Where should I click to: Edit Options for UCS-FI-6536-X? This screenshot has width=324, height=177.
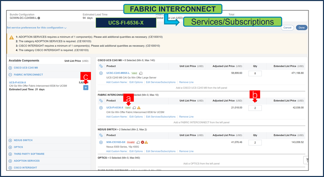(136, 117)
